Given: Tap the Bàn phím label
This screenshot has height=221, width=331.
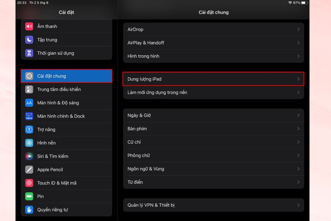Looking at the screenshot, I should (x=137, y=129).
